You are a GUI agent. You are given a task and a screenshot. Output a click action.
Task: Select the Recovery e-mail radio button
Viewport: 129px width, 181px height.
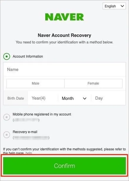[7, 135]
